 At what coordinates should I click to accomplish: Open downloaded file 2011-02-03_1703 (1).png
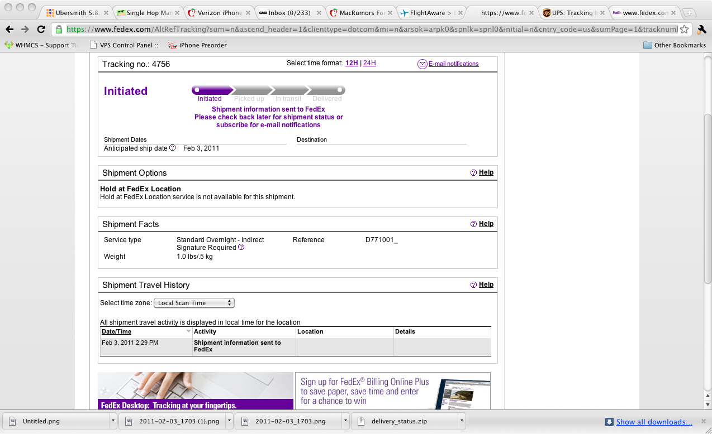pos(173,421)
